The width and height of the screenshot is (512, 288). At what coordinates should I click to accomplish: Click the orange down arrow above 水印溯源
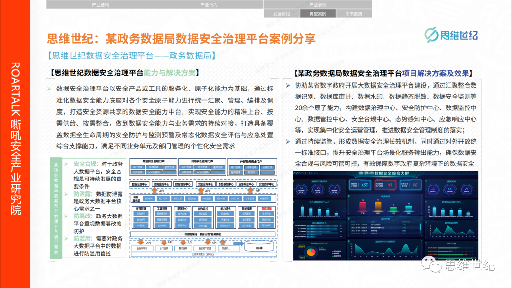coord(164,242)
